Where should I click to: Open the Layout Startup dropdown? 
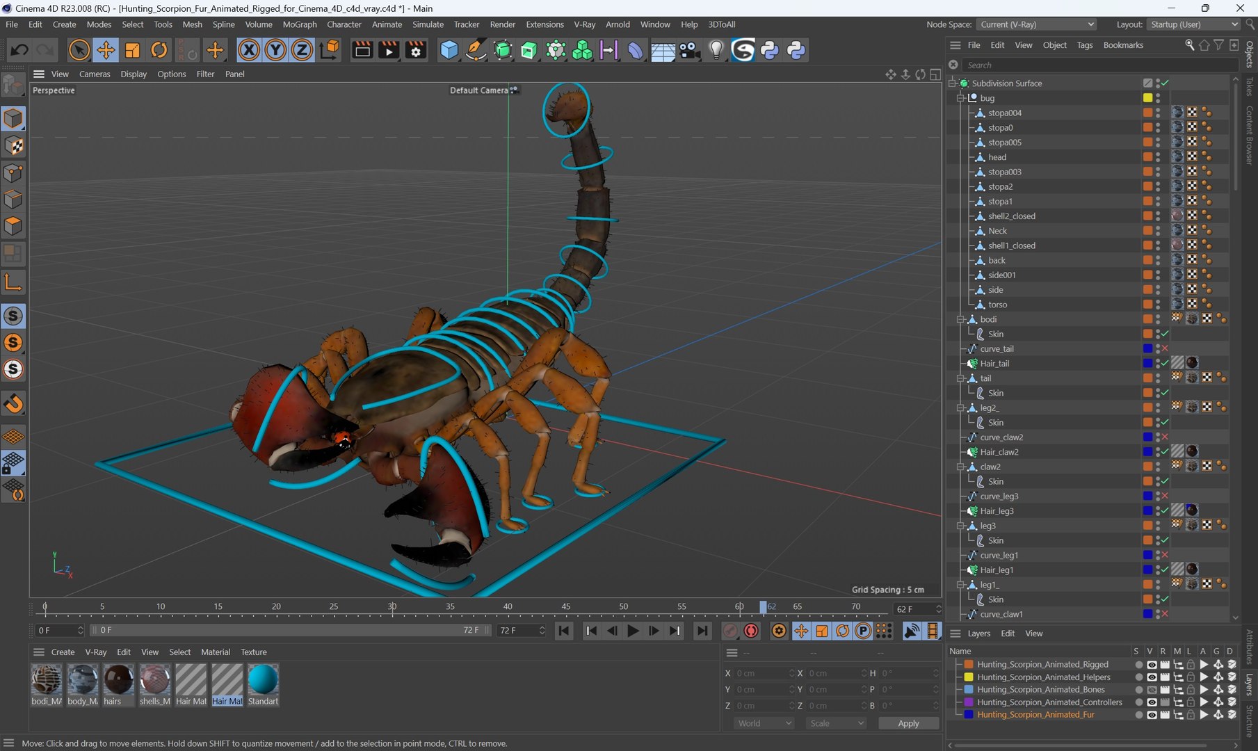click(1193, 24)
